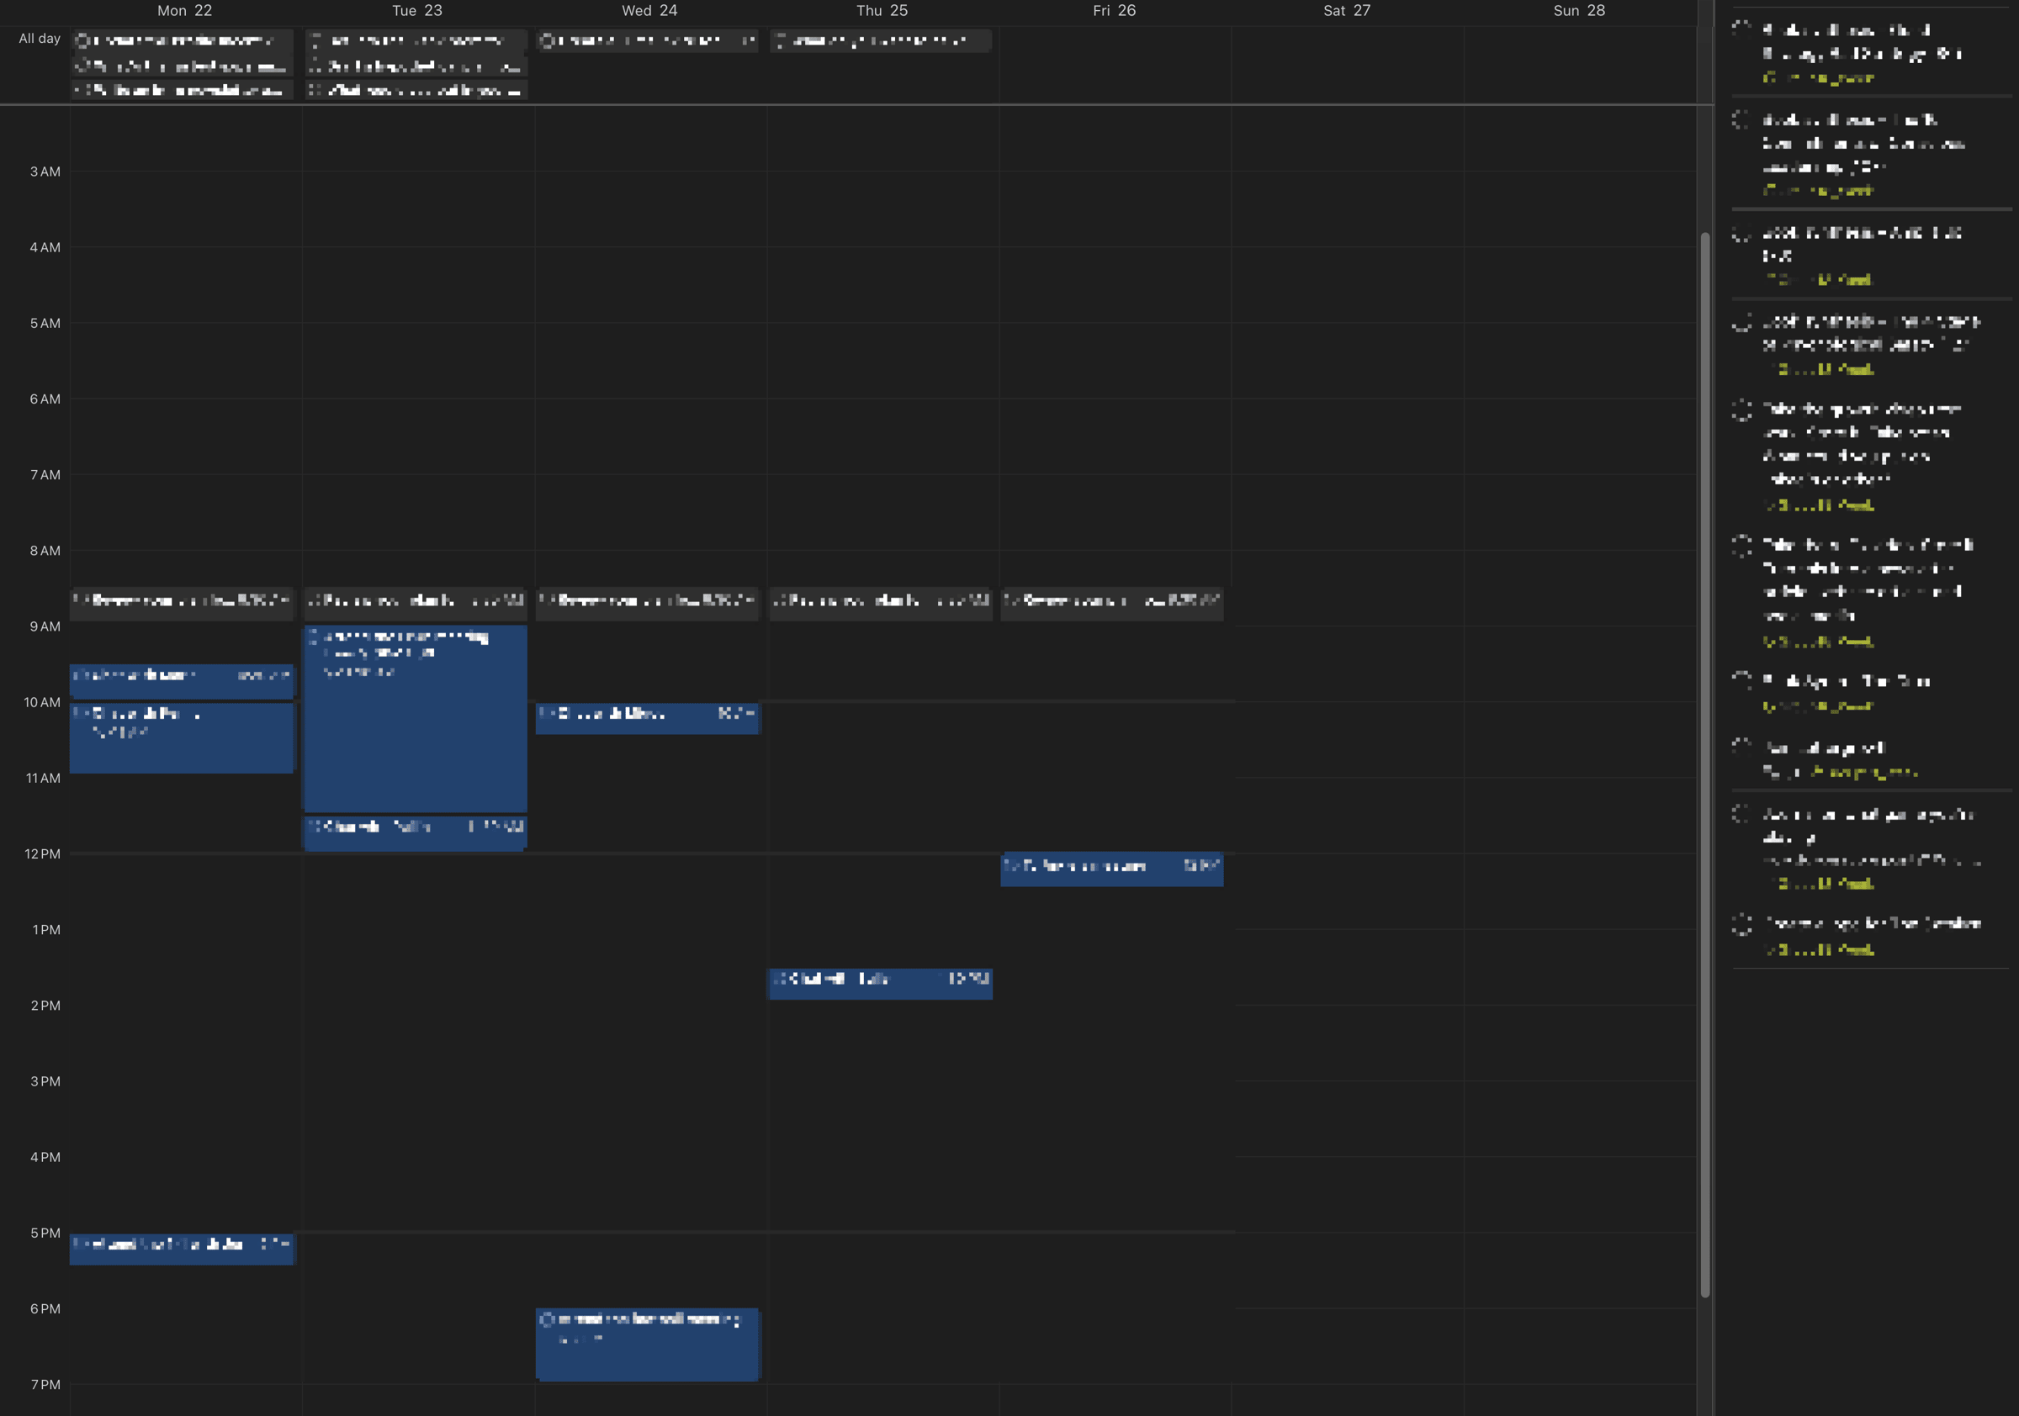Image resolution: width=2019 pixels, height=1416 pixels.
Task: Select the Mon 22 day header
Action: [185, 11]
